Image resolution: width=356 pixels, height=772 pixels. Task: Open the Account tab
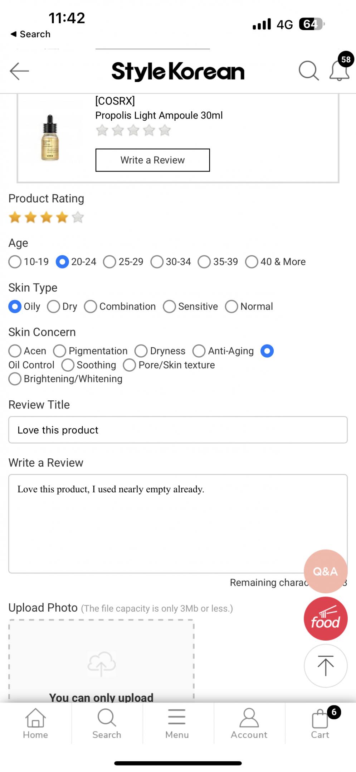pyautogui.click(x=249, y=723)
